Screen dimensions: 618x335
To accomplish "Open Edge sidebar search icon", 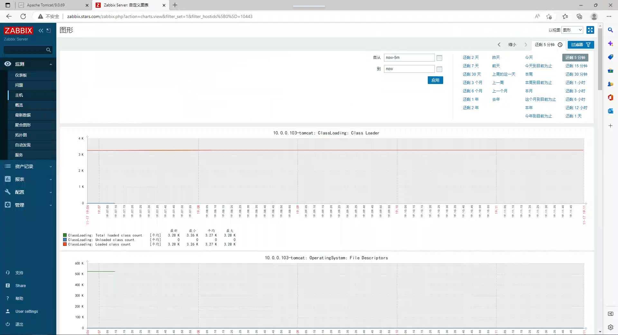I will point(610,30).
